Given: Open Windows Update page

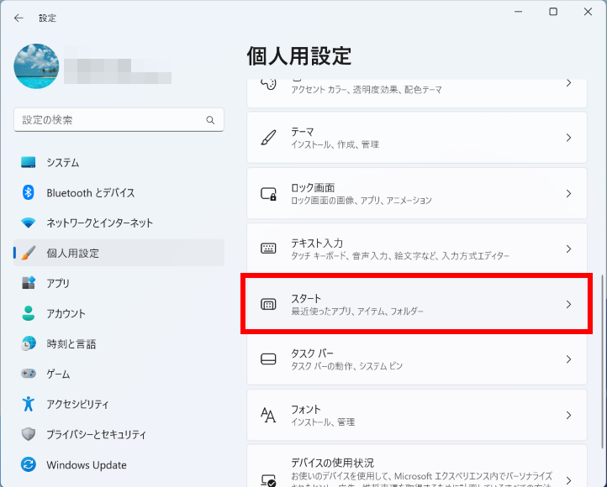Looking at the screenshot, I should click(x=119, y=464).
